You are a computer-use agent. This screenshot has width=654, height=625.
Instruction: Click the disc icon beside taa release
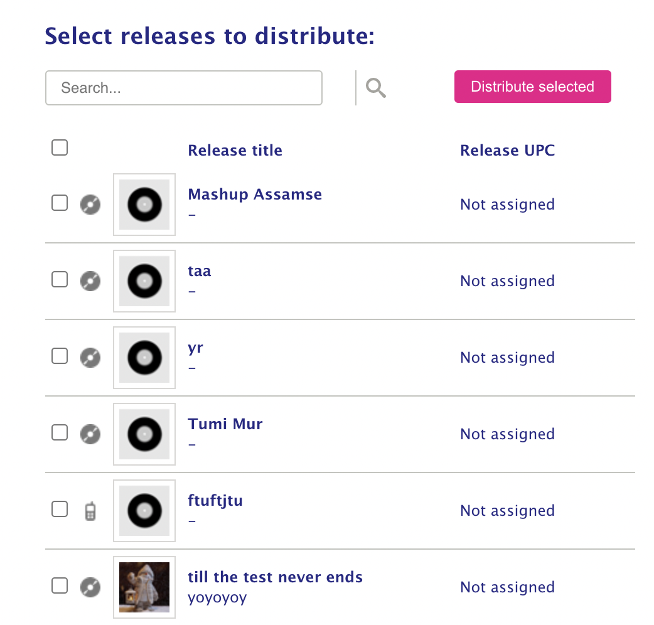(90, 281)
